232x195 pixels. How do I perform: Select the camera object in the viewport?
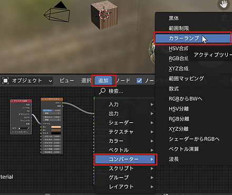point(57,12)
